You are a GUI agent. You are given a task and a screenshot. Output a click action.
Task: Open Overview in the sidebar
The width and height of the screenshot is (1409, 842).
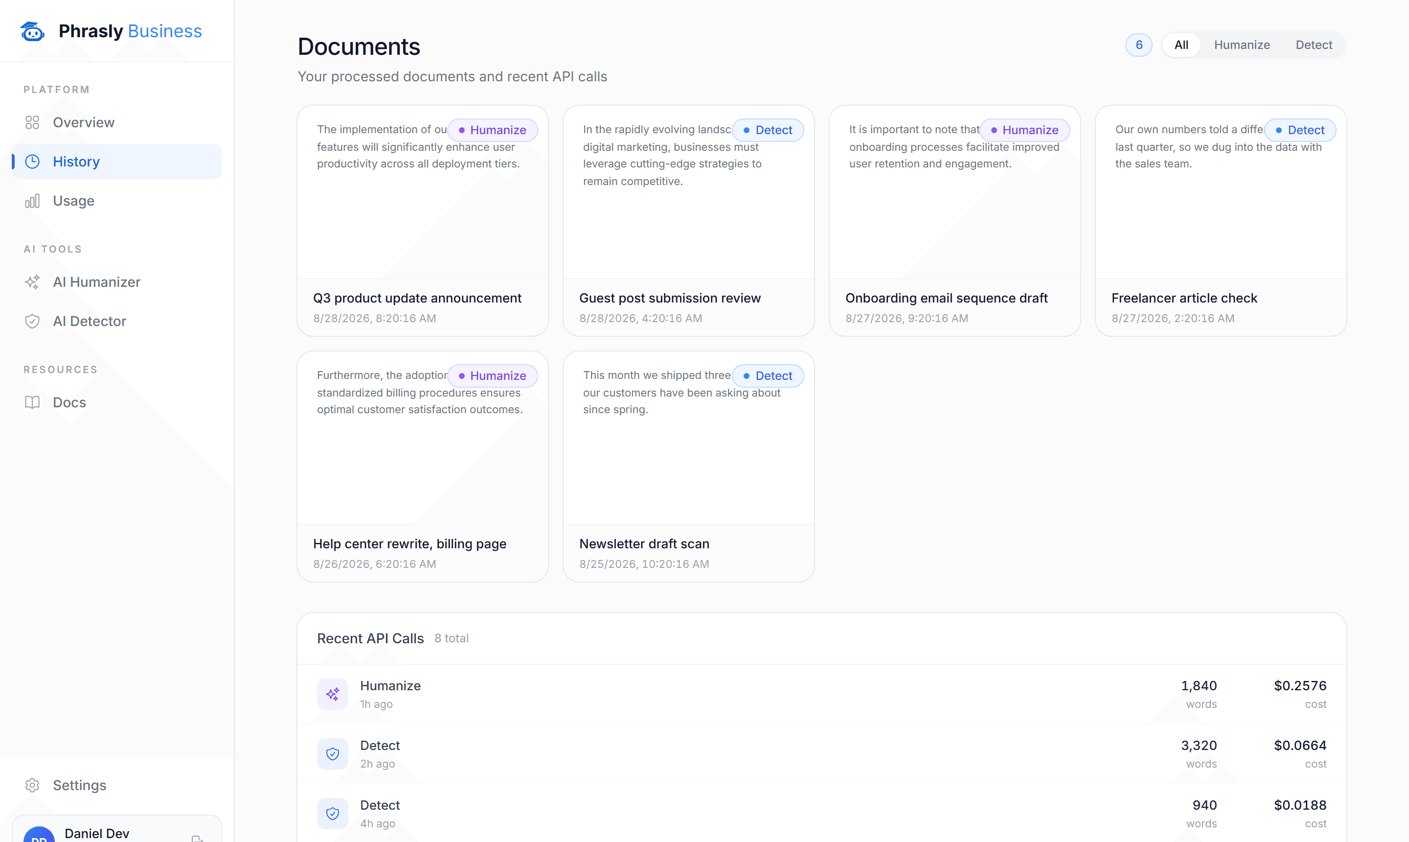pos(117,122)
